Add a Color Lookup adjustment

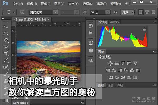pyautogui.click(x=138, y=70)
